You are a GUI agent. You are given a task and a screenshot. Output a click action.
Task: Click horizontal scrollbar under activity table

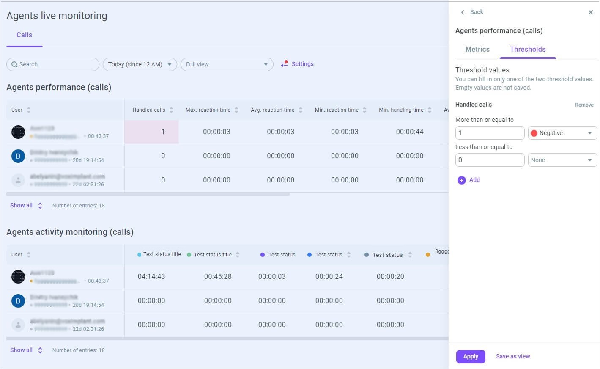(x=227, y=339)
